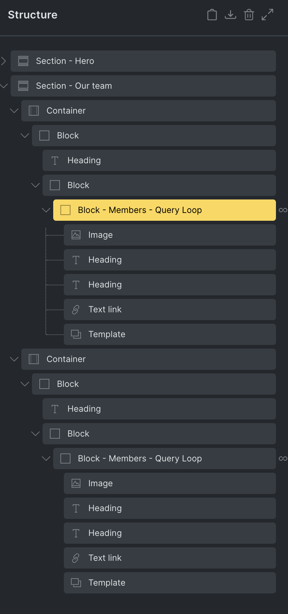Viewport: 288px width, 614px height.
Task: Click the trash delete icon in header
Action: pos(249,15)
